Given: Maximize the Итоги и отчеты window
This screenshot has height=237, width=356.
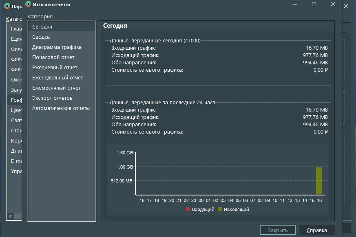Looking at the screenshot, I should 314,4.
